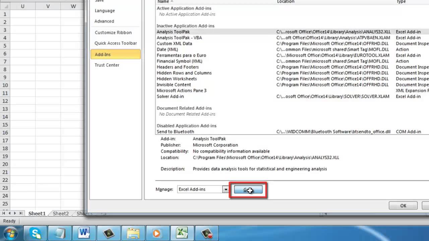Viewport: 429px width, 241px height.
Task: Select the Analysis ToolPak add-in row
Action: (x=292, y=32)
